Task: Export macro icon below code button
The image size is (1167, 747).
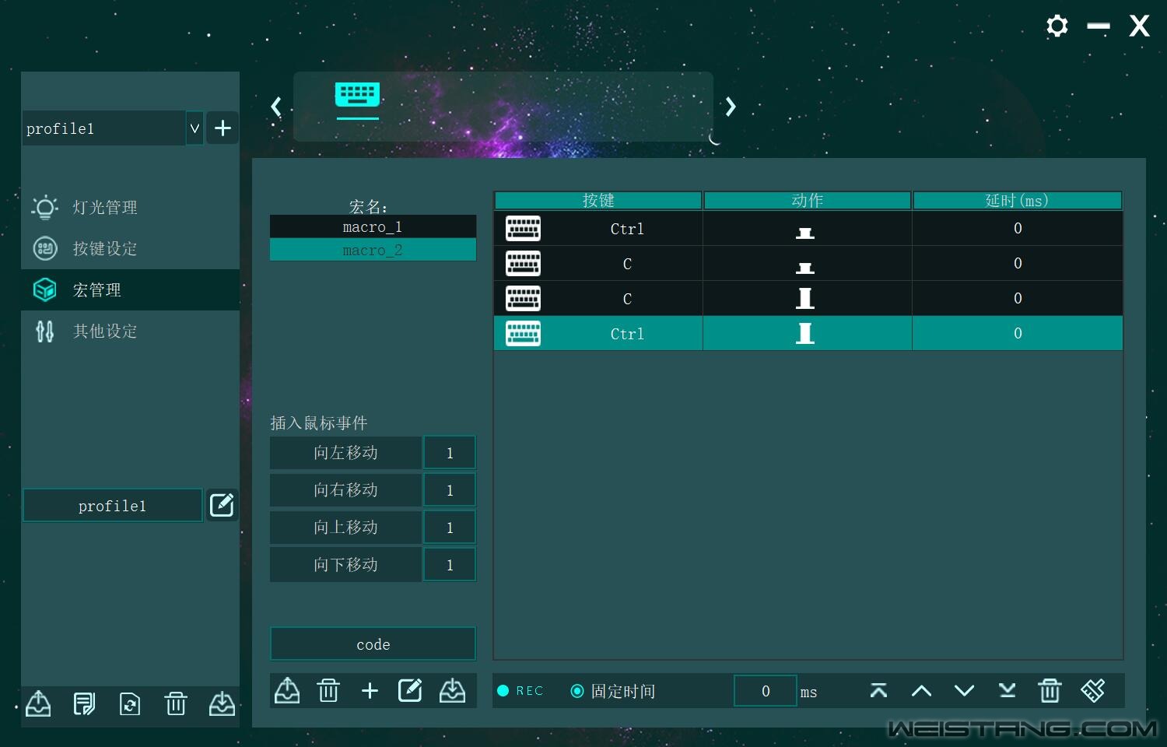Action: 287,690
